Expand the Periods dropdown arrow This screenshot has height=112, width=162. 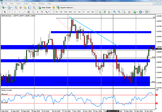click(143, 12)
